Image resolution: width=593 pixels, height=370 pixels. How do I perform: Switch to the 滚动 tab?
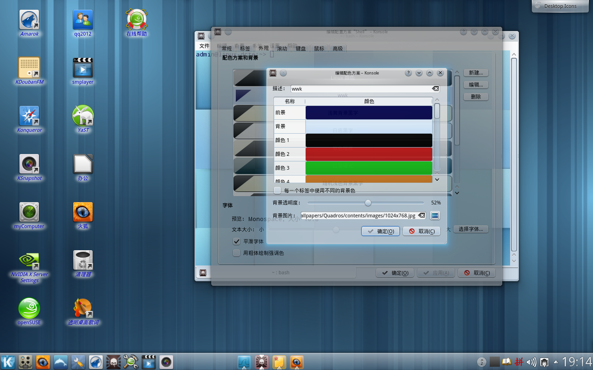pyautogui.click(x=282, y=49)
